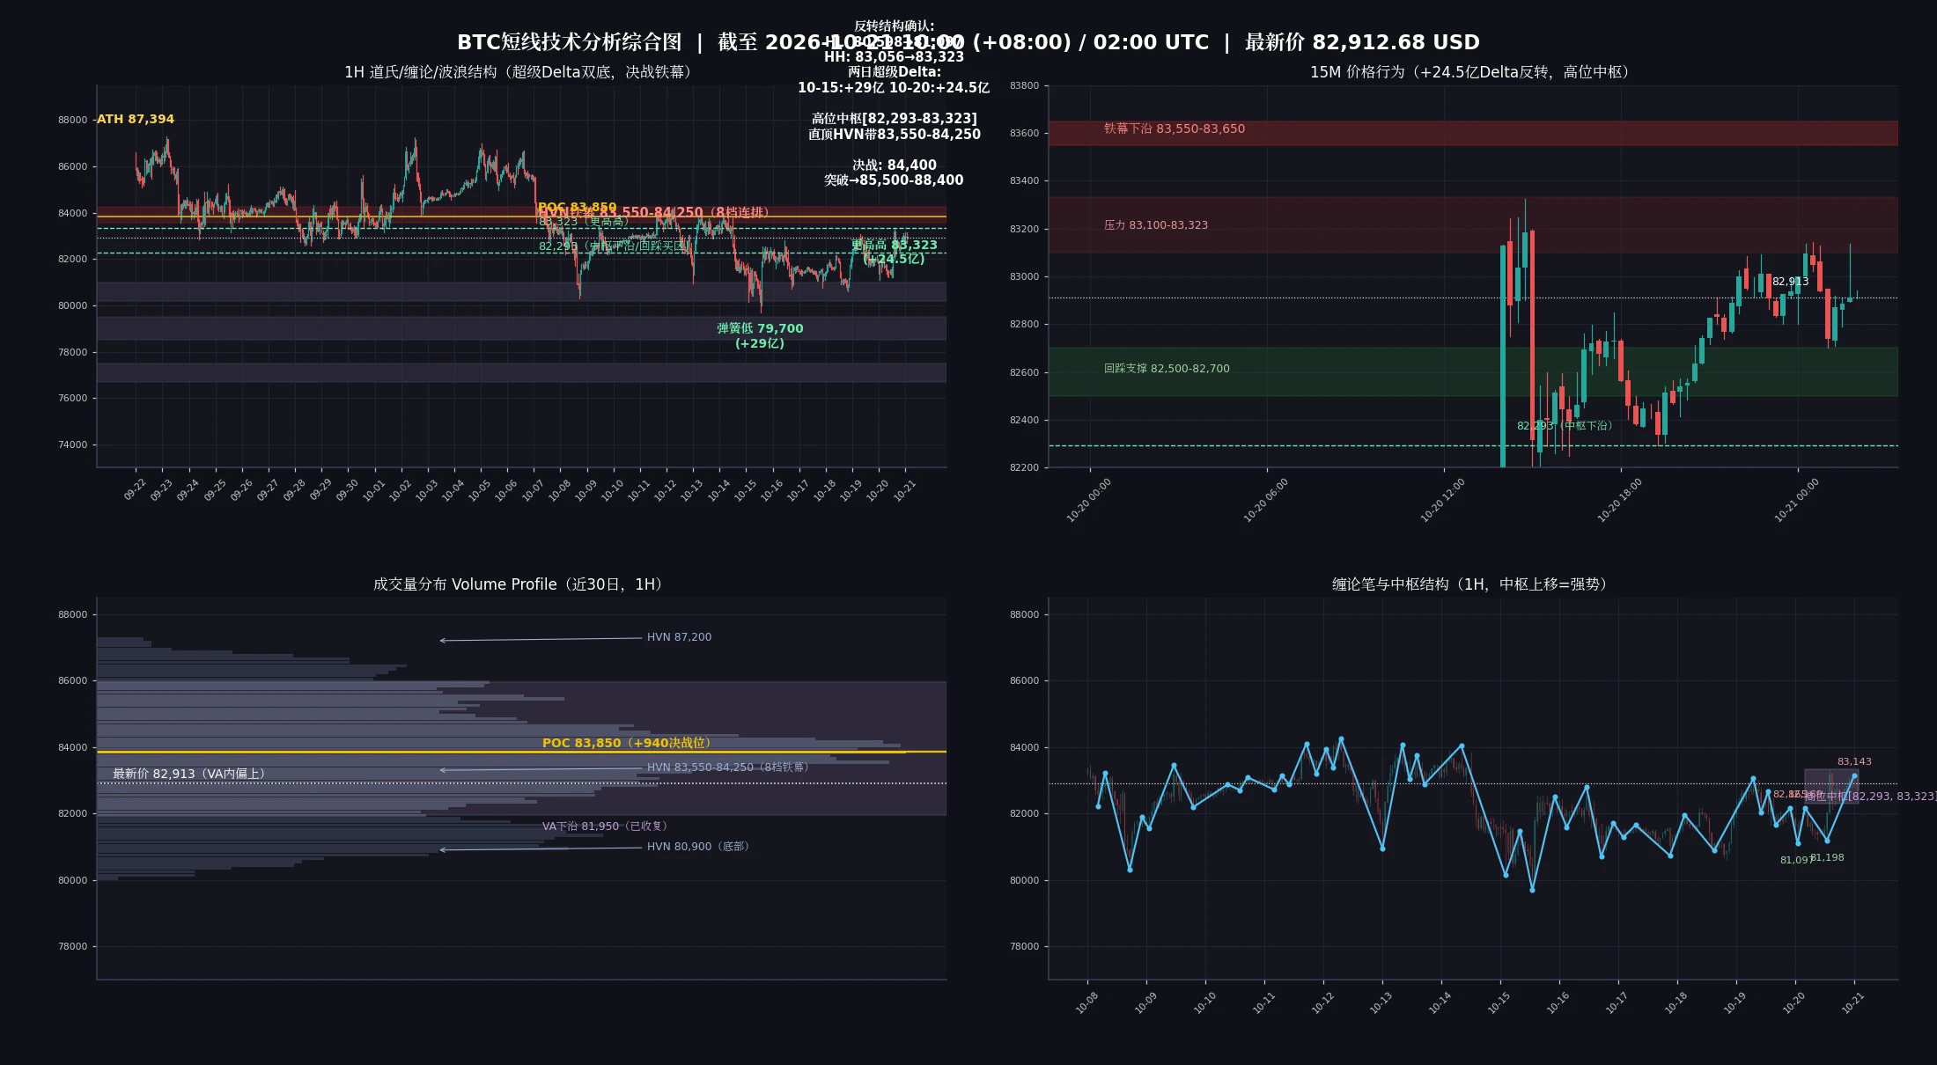This screenshot has height=1065, width=1937.
Task: Click the 83,143 peak label in Chan chart
Action: pyautogui.click(x=1854, y=762)
